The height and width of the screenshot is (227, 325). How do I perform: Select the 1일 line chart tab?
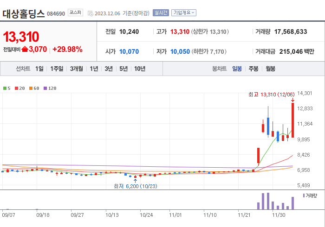39,69
